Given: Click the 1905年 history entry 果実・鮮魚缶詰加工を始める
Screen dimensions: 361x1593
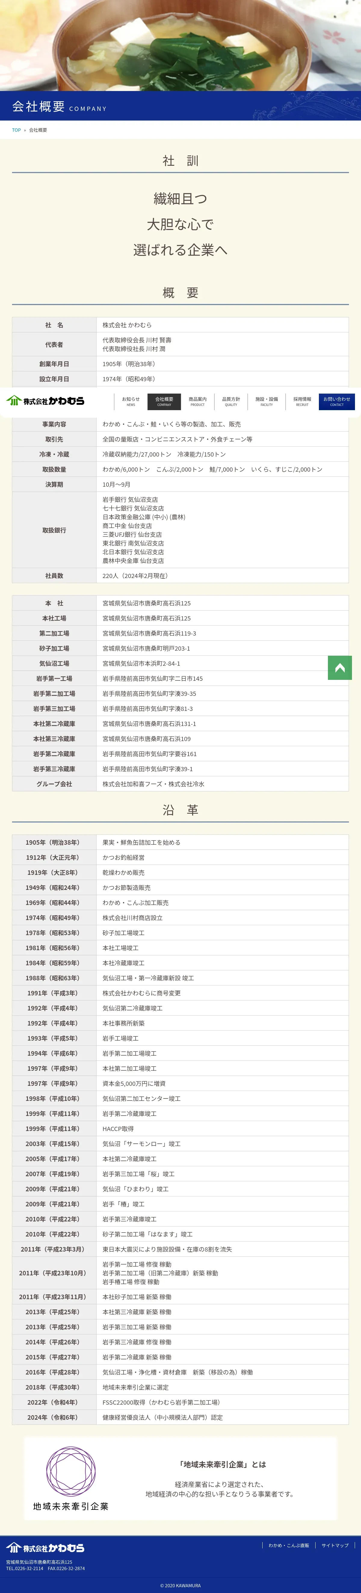Looking at the screenshot, I should pyautogui.click(x=141, y=842).
